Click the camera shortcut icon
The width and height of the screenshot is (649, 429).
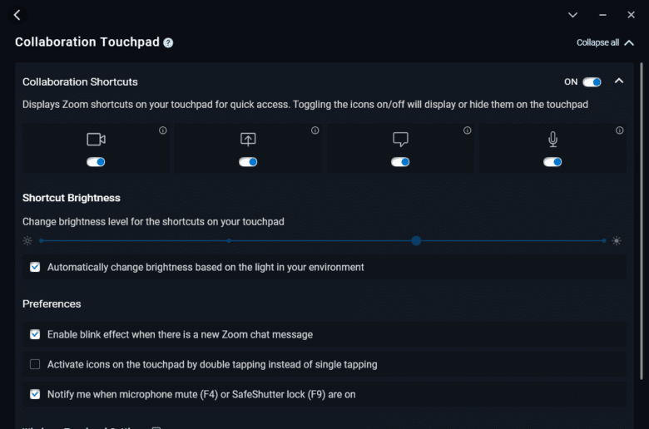tap(96, 140)
